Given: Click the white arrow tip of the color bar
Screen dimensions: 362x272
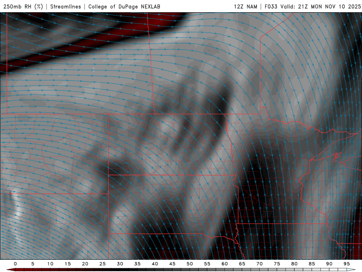Looking at the screenshot, I should tap(351, 270).
